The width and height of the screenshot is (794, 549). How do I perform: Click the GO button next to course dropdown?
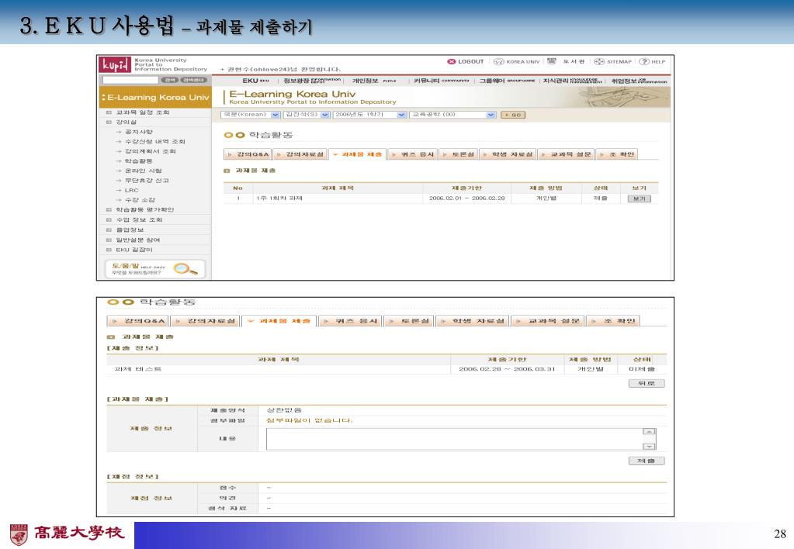[512, 115]
